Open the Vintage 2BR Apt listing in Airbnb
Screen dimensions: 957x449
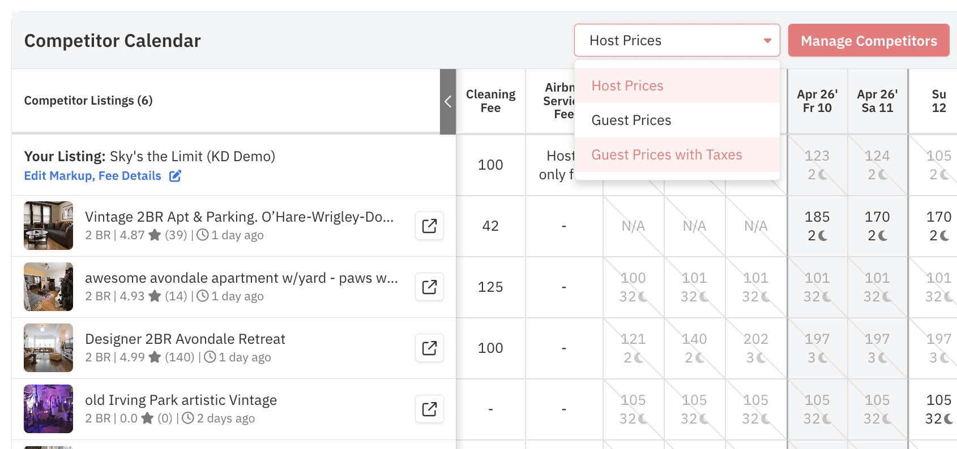click(429, 226)
